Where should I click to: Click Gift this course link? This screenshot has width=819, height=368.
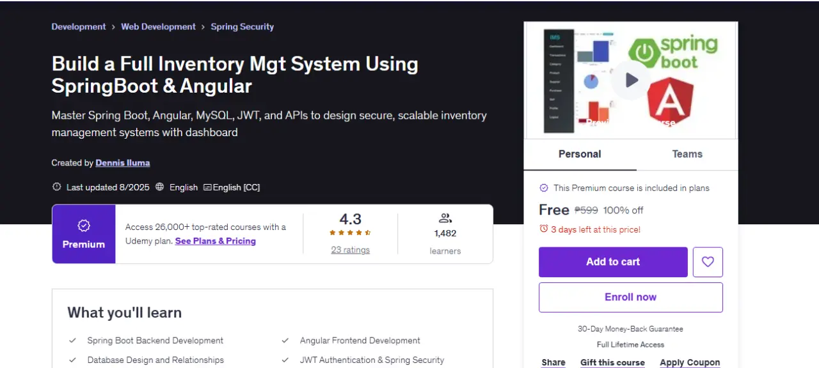coord(612,362)
